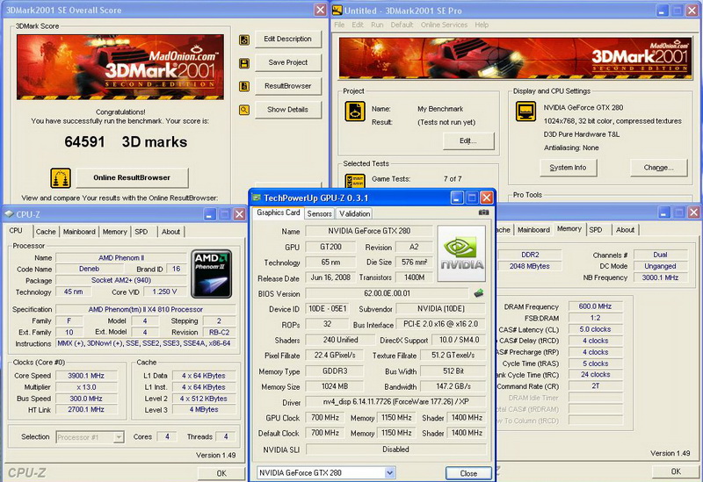The height and width of the screenshot is (482, 703).
Task: Click the ResultBrowser button
Action: [288, 86]
